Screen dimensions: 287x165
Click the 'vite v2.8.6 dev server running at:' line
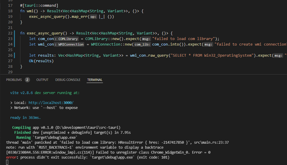point(45,93)
